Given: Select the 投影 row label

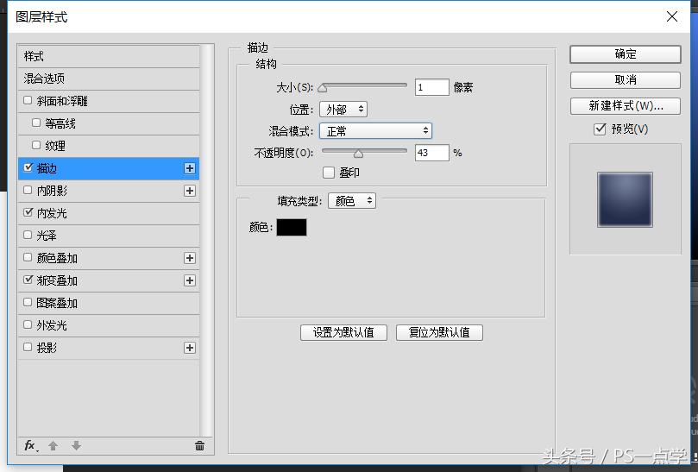Looking at the screenshot, I should [47, 348].
